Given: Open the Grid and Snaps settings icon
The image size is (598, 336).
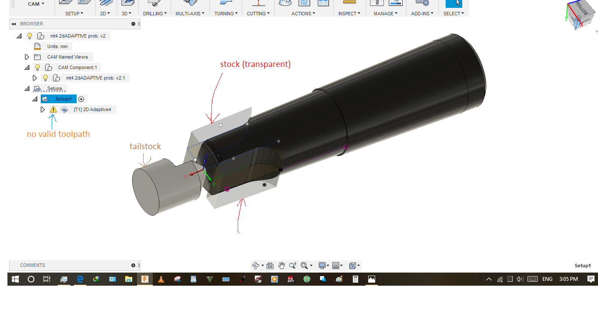Looking at the screenshot, I should pyautogui.click(x=336, y=266).
